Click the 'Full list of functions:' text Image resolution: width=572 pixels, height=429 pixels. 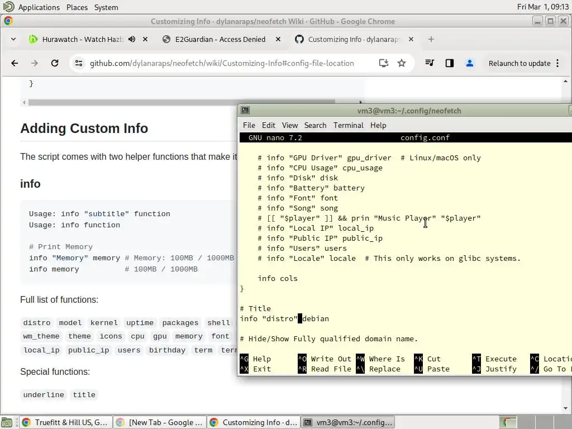[x=59, y=299]
